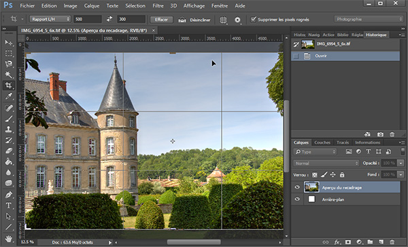This screenshot has width=408, height=247.
Task: Select the Rectangular Marquee tool
Action: click(x=8, y=53)
